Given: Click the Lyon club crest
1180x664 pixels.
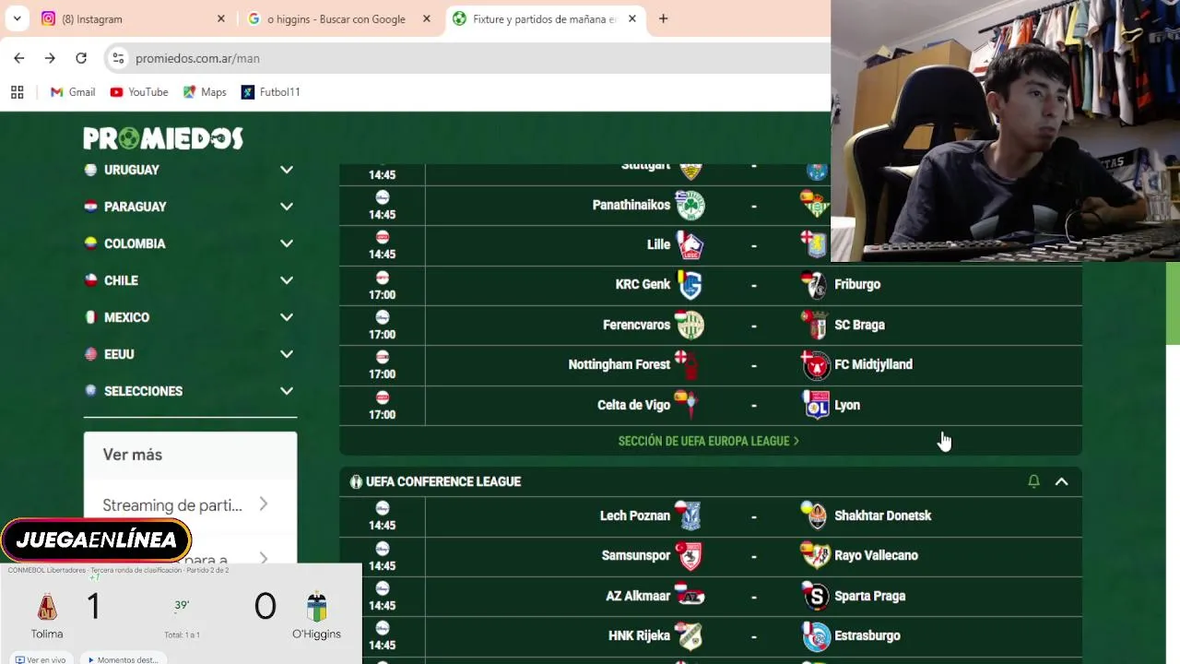Looking at the screenshot, I should click(816, 405).
